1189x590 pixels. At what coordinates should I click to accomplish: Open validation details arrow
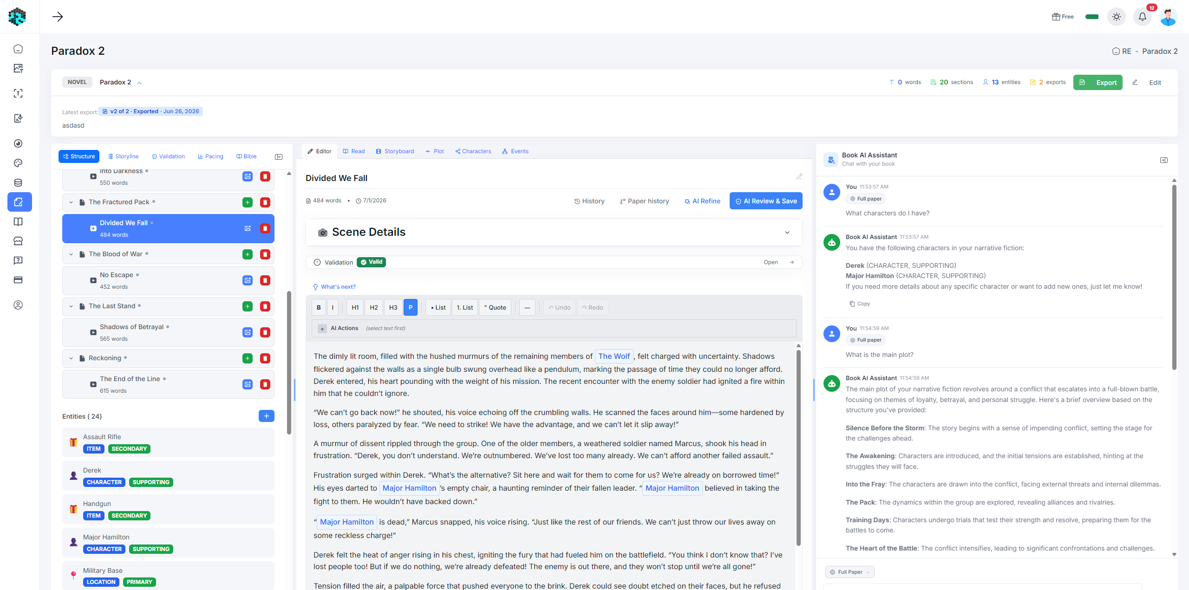pyautogui.click(x=792, y=262)
